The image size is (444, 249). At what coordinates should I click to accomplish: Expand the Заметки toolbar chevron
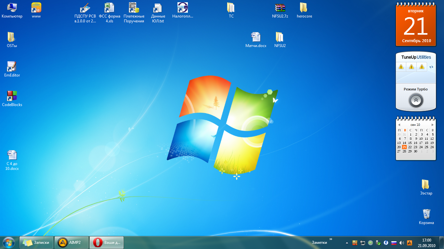(x=331, y=239)
